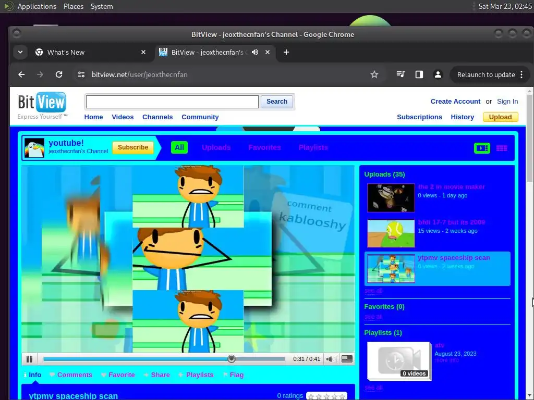The image size is (534, 400).
Task: Click the Search button
Action: tap(276, 102)
